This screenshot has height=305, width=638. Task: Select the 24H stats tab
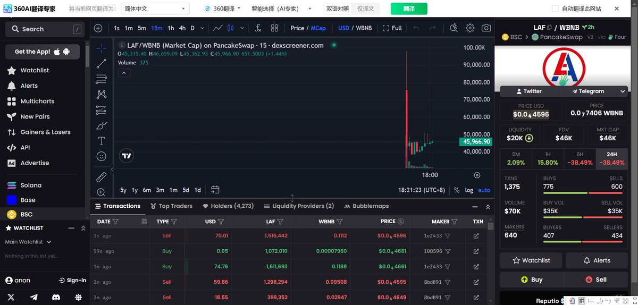pos(611,159)
